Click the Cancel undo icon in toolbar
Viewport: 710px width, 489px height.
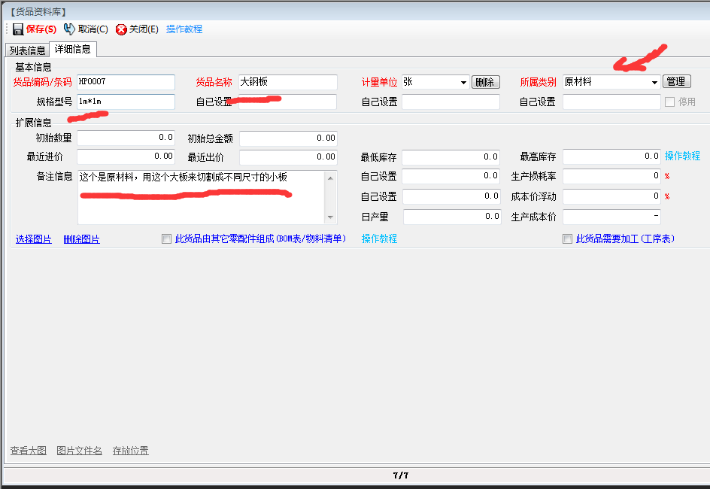pos(69,29)
